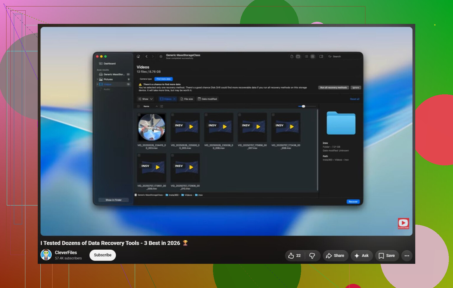Tick checkbox on VID_20250707_172438 thumbnail

click(x=273, y=115)
